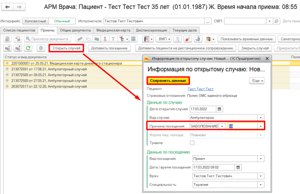The image size is (300, 194).
Task: Click the medicine bottle icon in toolbar
Action: pyautogui.click(x=198, y=39)
